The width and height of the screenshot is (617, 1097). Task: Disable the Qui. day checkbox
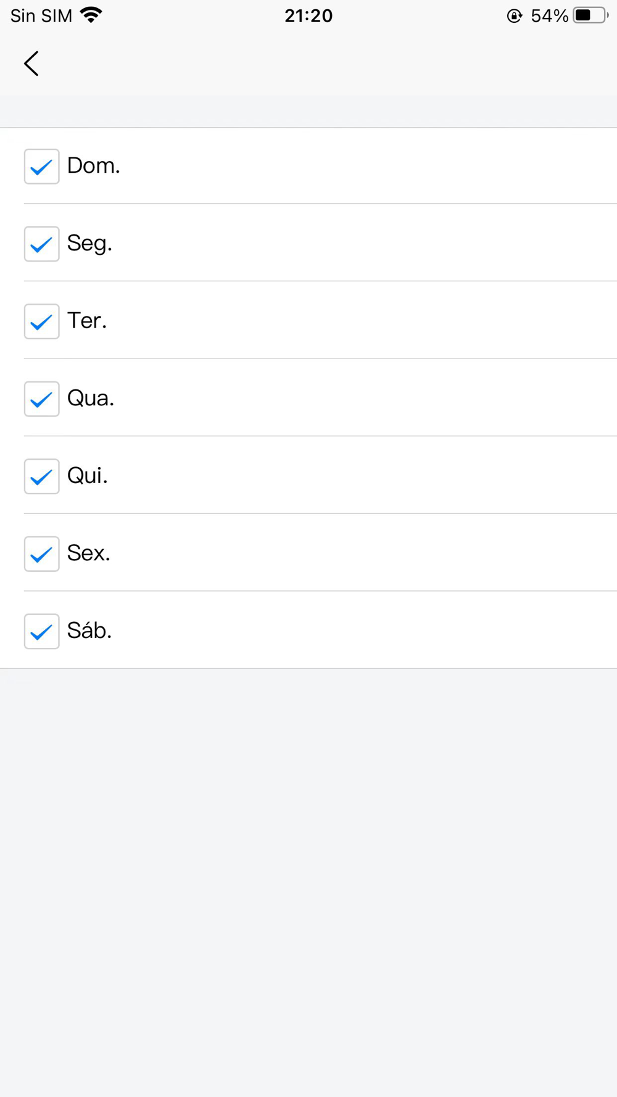(42, 476)
